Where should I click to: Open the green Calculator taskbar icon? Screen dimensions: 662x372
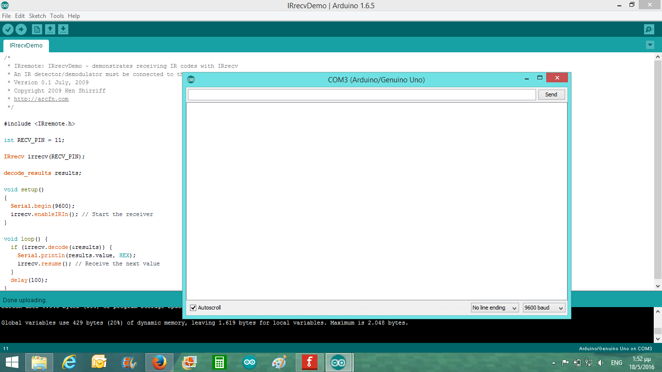(x=220, y=362)
